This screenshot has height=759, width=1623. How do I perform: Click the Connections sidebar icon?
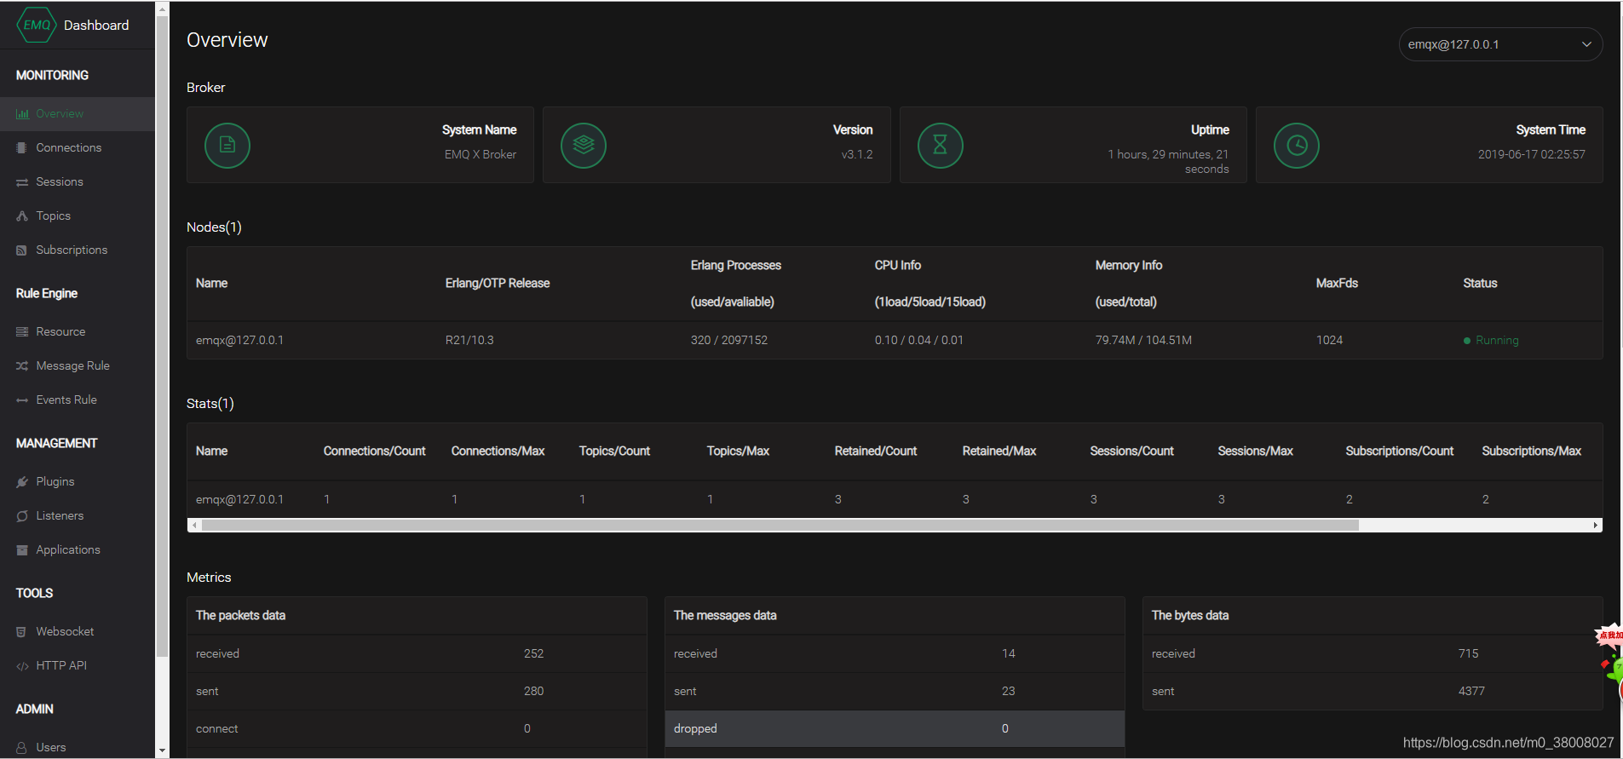click(22, 148)
